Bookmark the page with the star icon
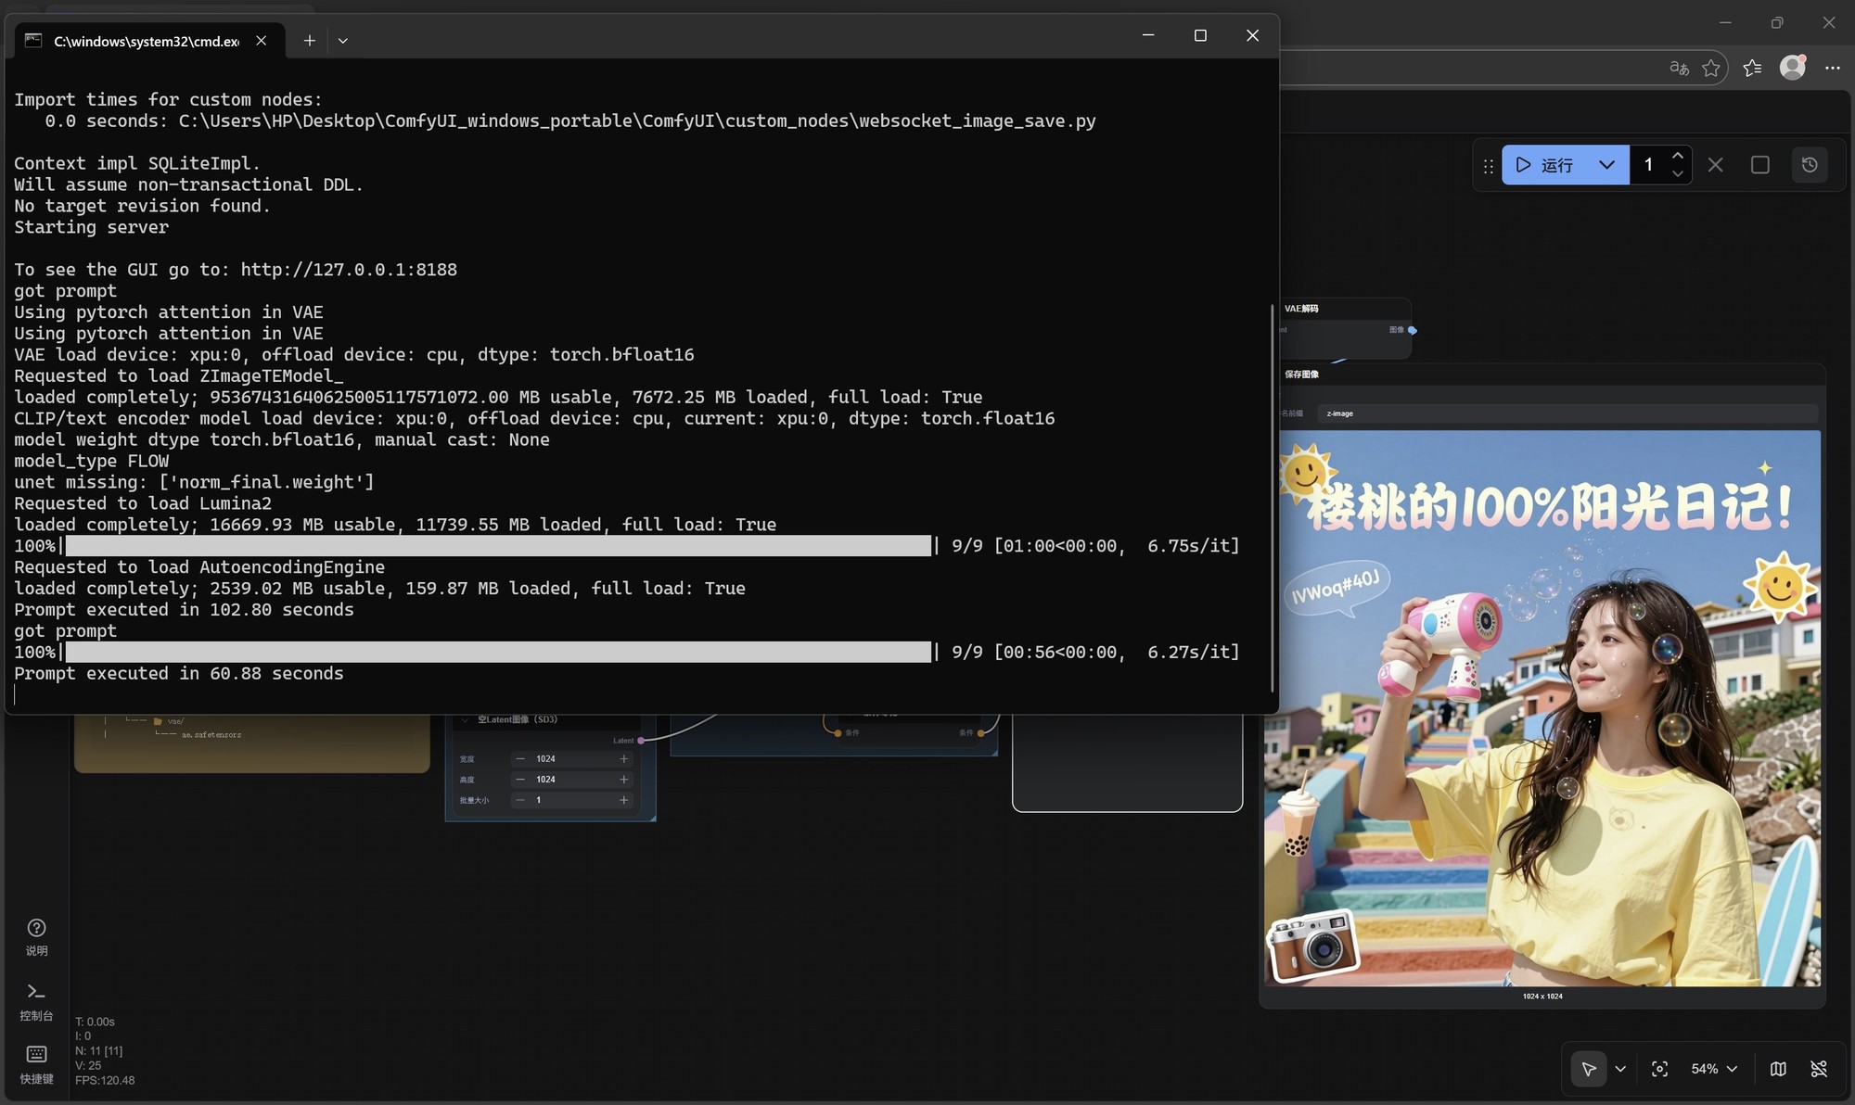Image resolution: width=1855 pixels, height=1105 pixels. (1712, 67)
